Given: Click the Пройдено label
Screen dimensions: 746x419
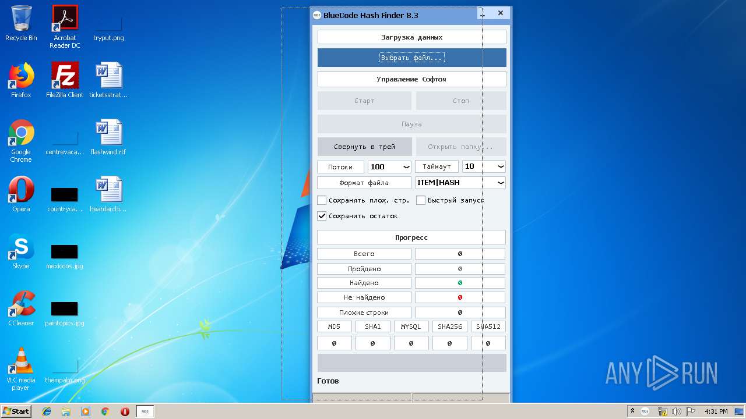Looking at the screenshot, I should coord(364,269).
